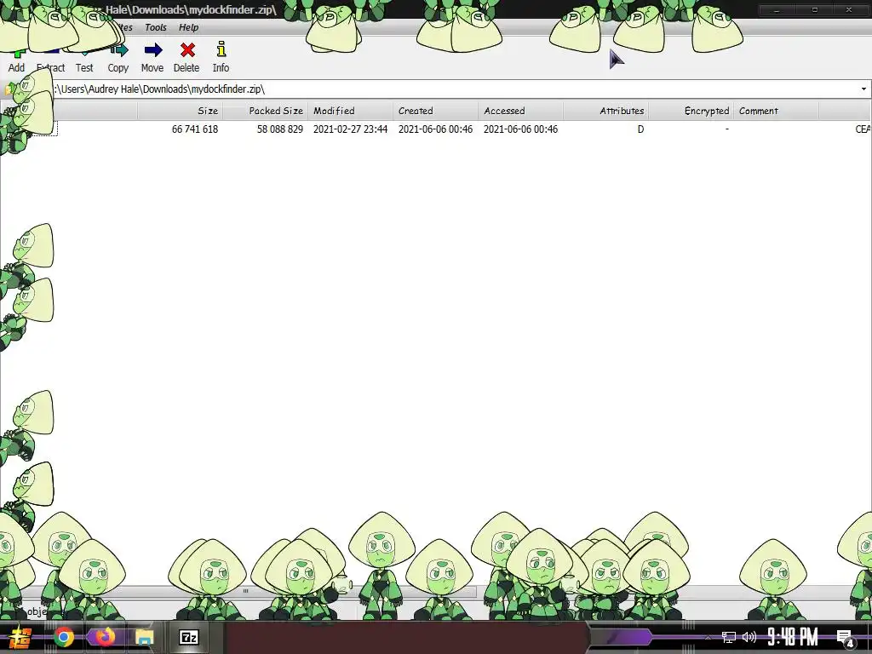Viewport: 872px width, 654px height.
Task: Sort by the Accessed column header
Action: (520, 111)
